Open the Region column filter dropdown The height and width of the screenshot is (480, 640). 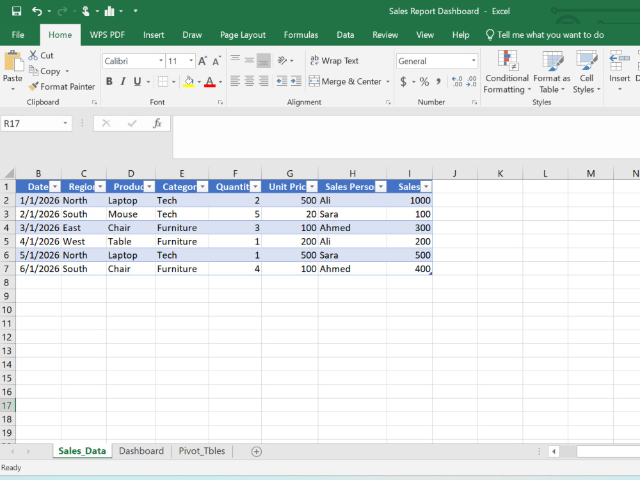100,187
